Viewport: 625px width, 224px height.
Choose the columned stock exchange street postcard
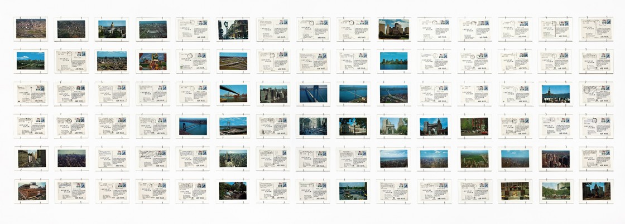pos(313,126)
